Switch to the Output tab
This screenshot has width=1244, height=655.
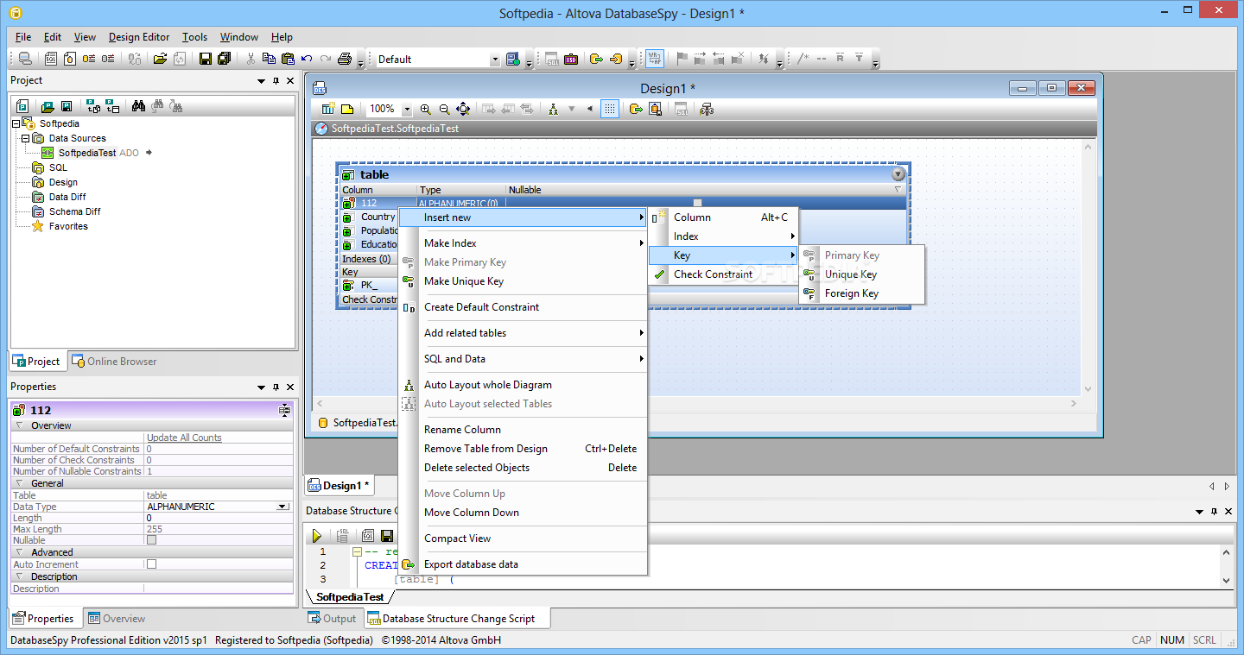(x=332, y=619)
